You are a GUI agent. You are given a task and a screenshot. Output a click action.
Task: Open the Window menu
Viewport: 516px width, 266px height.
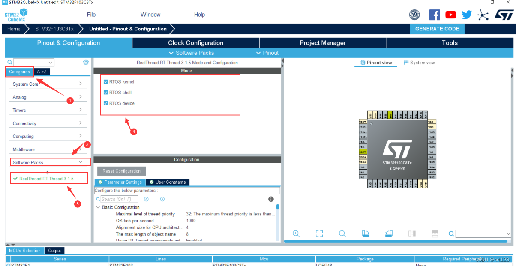150,15
